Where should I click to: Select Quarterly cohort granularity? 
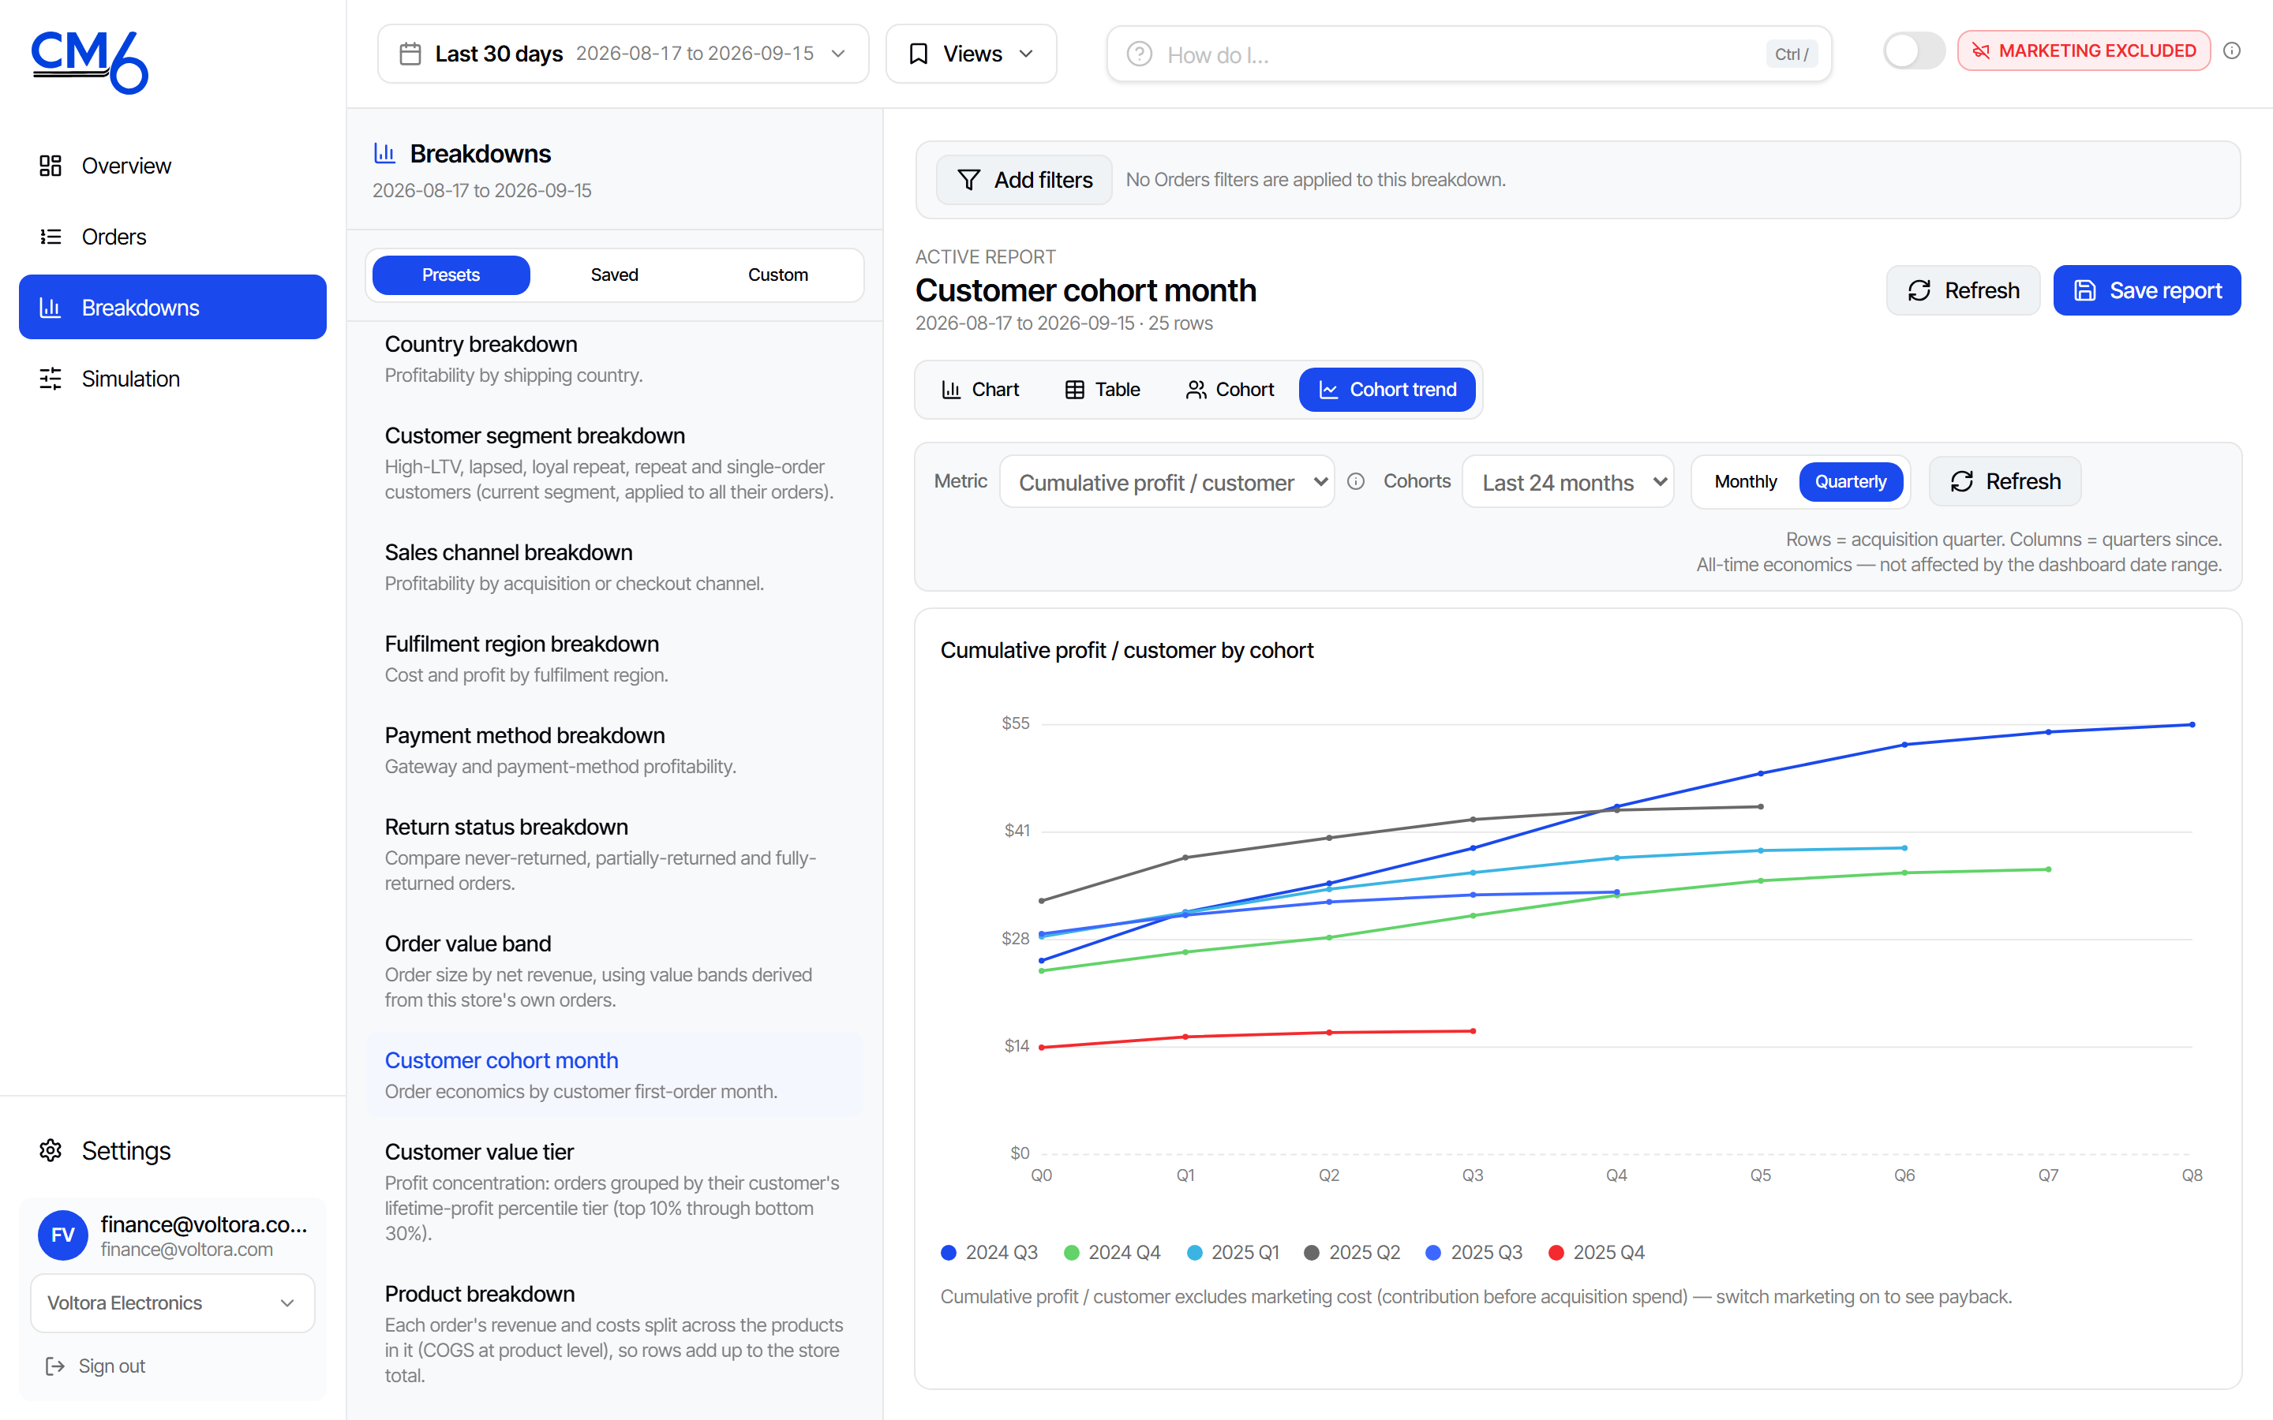(1850, 481)
